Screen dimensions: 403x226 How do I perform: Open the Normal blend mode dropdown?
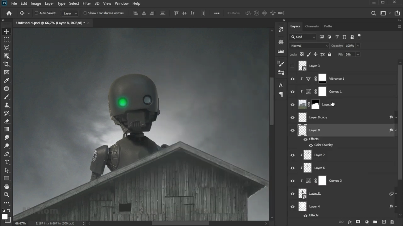309,46
